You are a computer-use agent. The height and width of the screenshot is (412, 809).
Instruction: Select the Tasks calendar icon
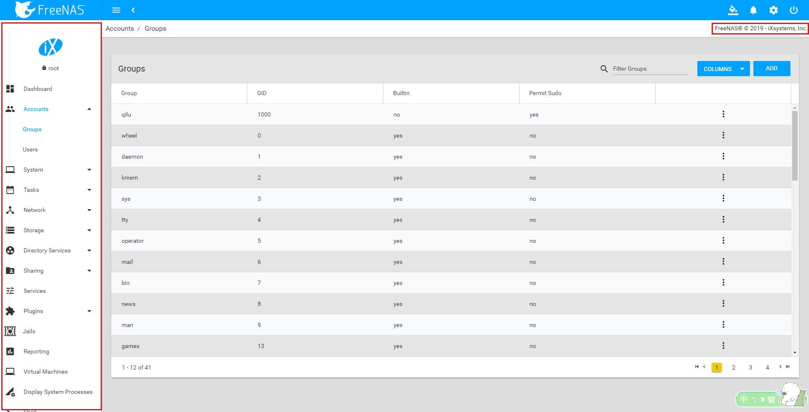(10, 190)
